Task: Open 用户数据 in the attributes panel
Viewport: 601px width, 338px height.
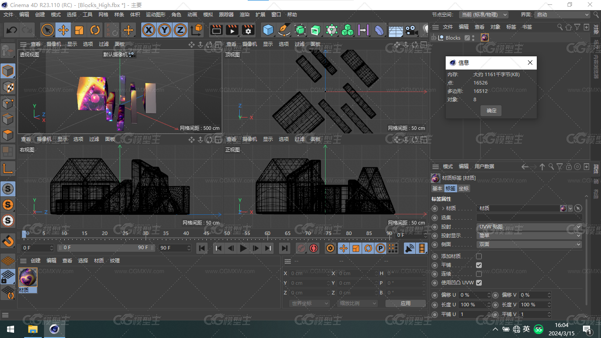Action: click(x=484, y=166)
